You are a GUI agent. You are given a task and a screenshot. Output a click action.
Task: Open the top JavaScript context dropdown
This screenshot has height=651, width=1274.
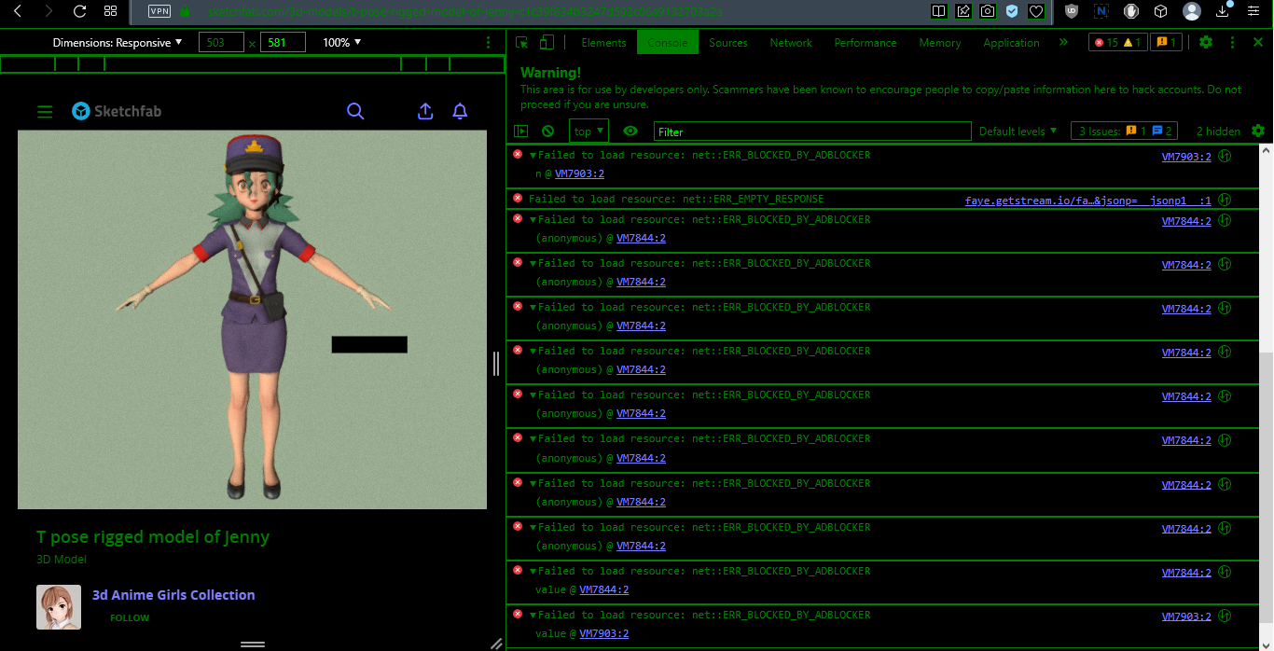(x=589, y=132)
